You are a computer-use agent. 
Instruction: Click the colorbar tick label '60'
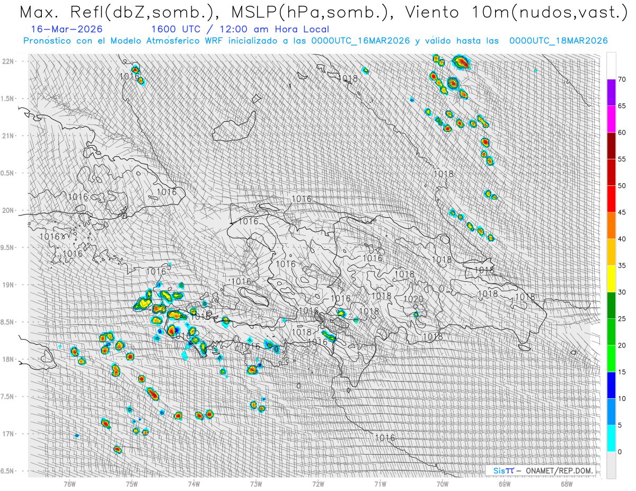(622, 132)
